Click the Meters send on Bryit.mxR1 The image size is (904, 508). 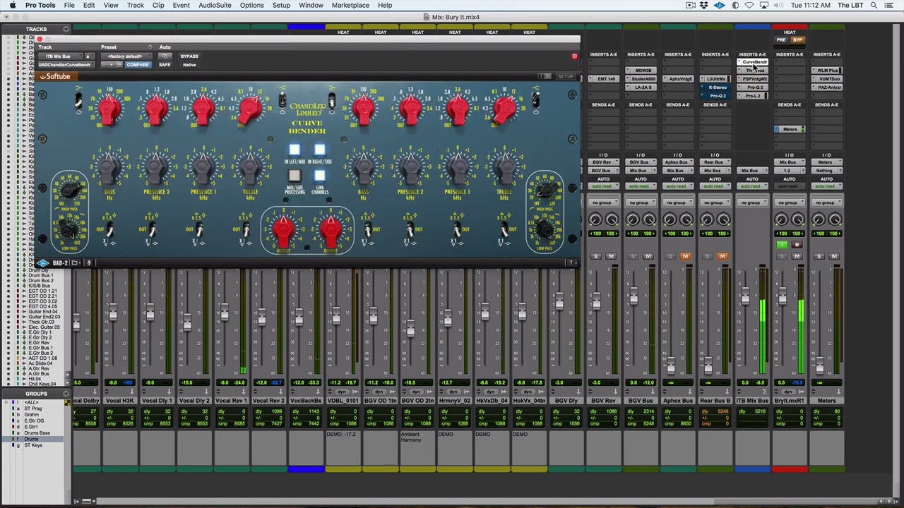coord(790,129)
